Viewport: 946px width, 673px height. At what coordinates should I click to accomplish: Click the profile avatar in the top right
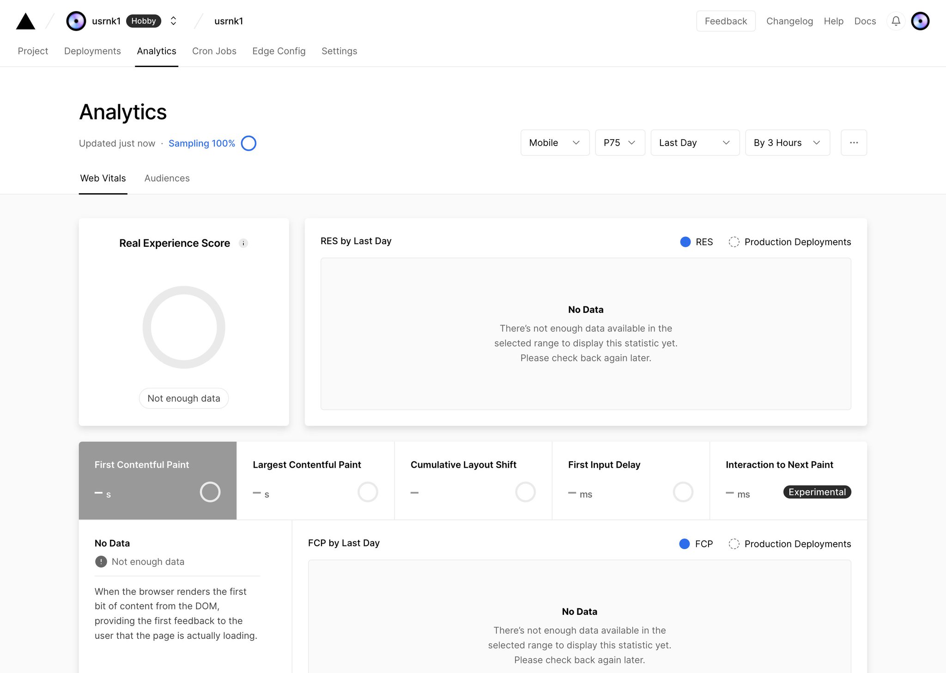921,21
